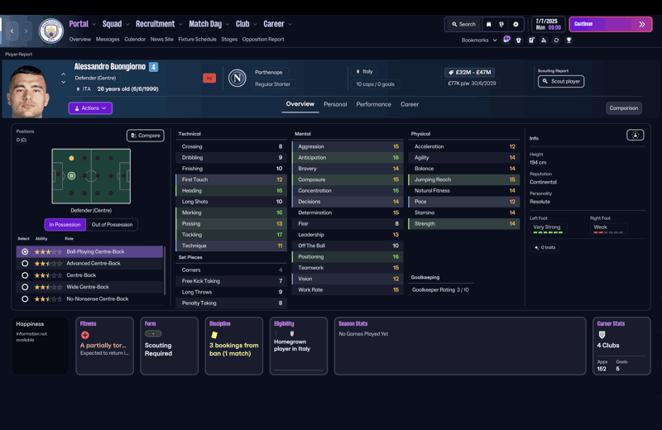Open the Messages submenu item
This screenshot has height=430, width=662.
click(x=108, y=39)
